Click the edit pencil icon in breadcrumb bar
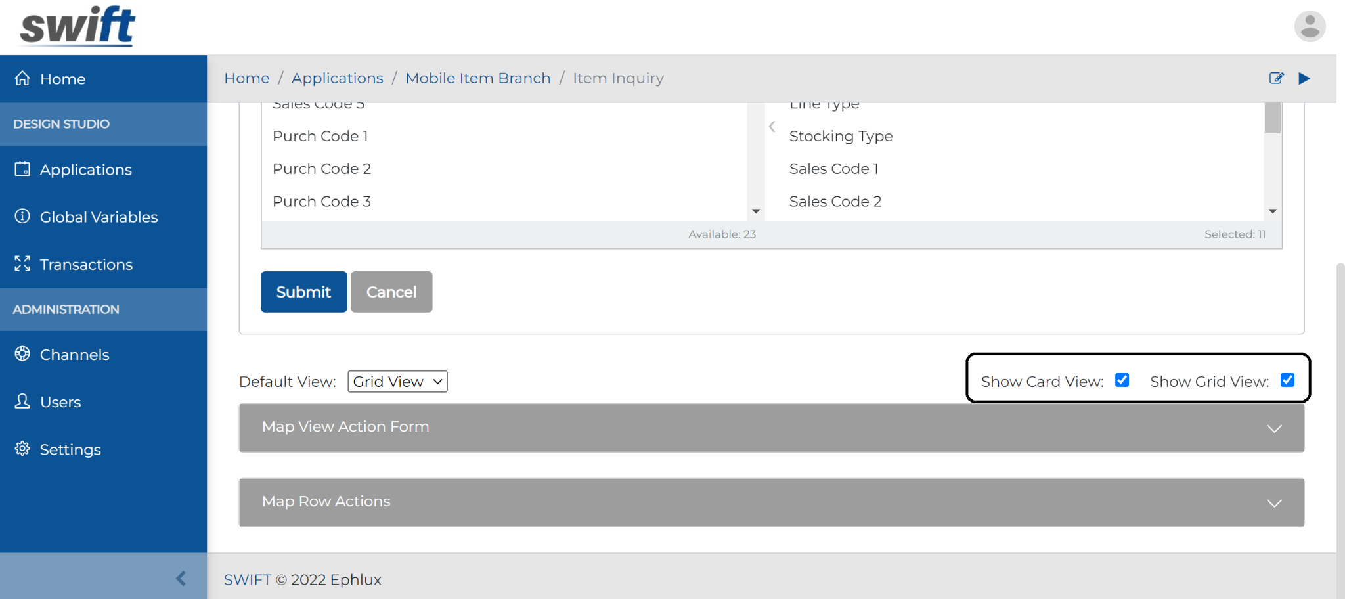Screen dimensions: 1345x599 [1276, 78]
